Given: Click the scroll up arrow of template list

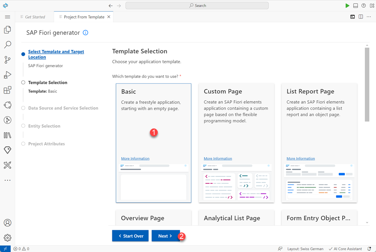Looking at the screenshot, I should pos(367,45).
